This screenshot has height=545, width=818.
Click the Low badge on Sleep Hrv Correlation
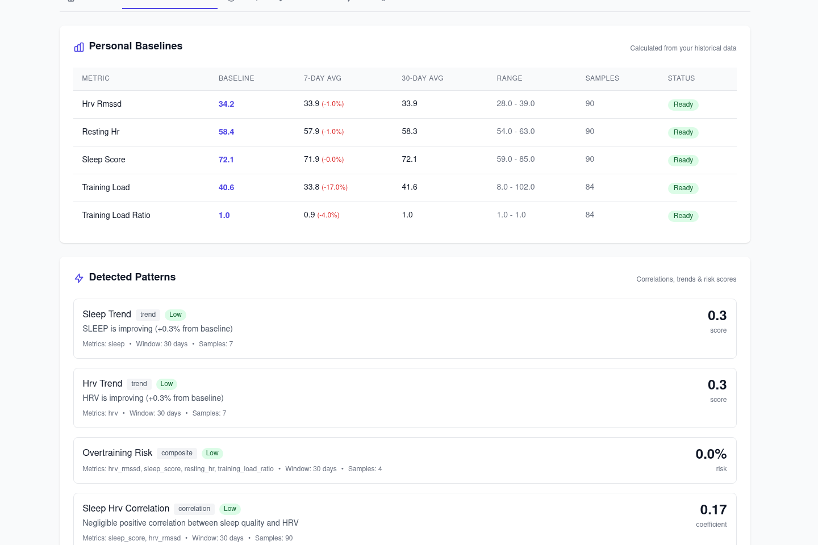(230, 509)
